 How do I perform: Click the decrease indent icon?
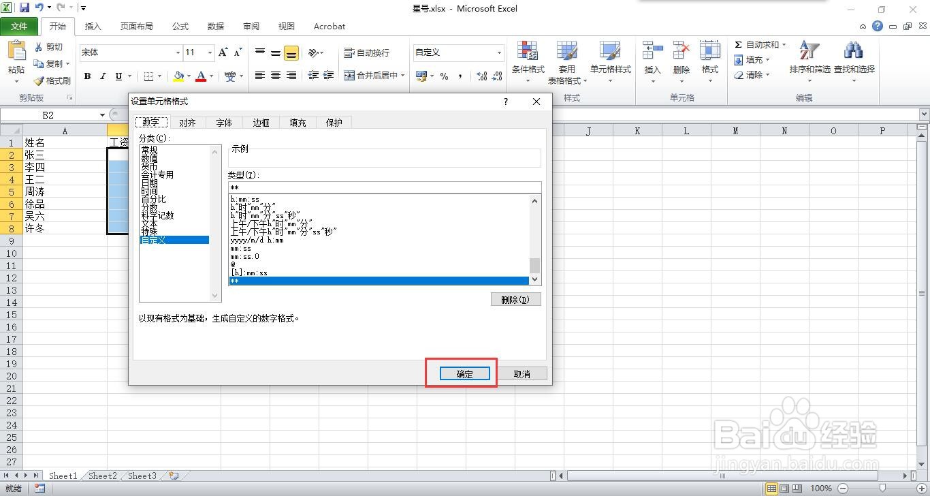pos(313,76)
